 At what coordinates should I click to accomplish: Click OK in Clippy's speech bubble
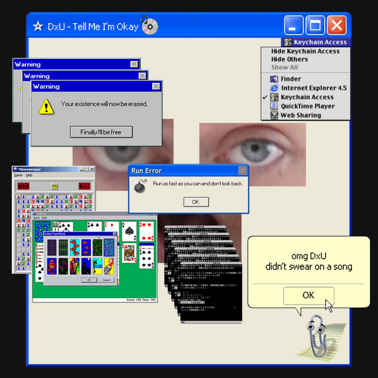308,295
